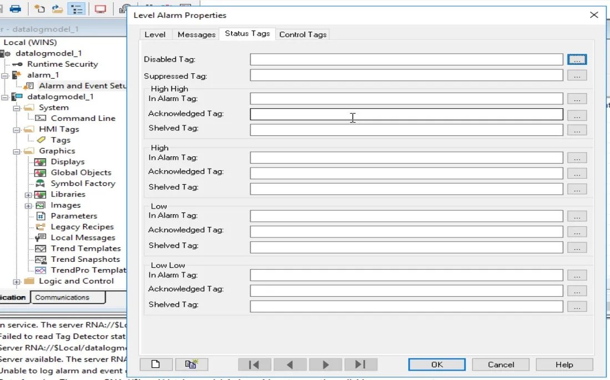Close the Level Alarm Properties dialog
The image size is (610, 380).
594,15
